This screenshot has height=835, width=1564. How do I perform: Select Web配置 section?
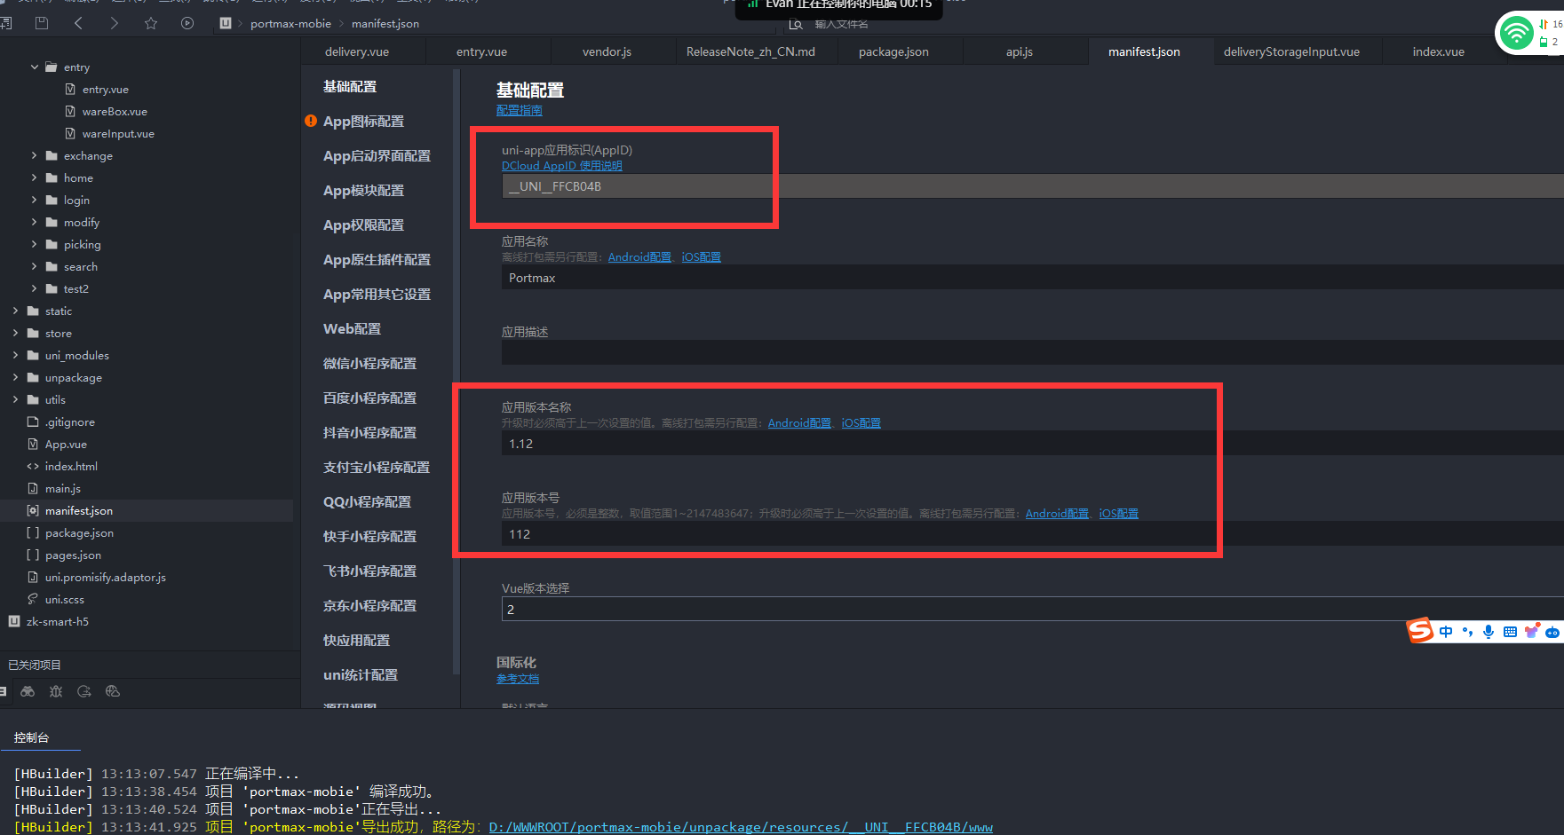(352, 328)
